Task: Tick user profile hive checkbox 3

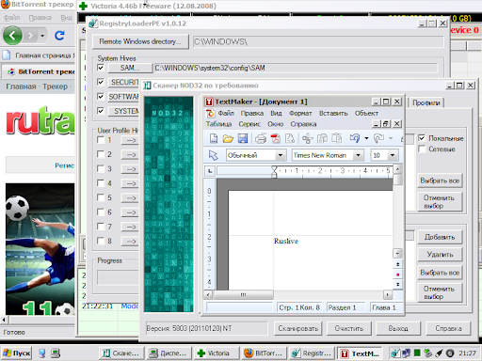Action: [101, 168]
